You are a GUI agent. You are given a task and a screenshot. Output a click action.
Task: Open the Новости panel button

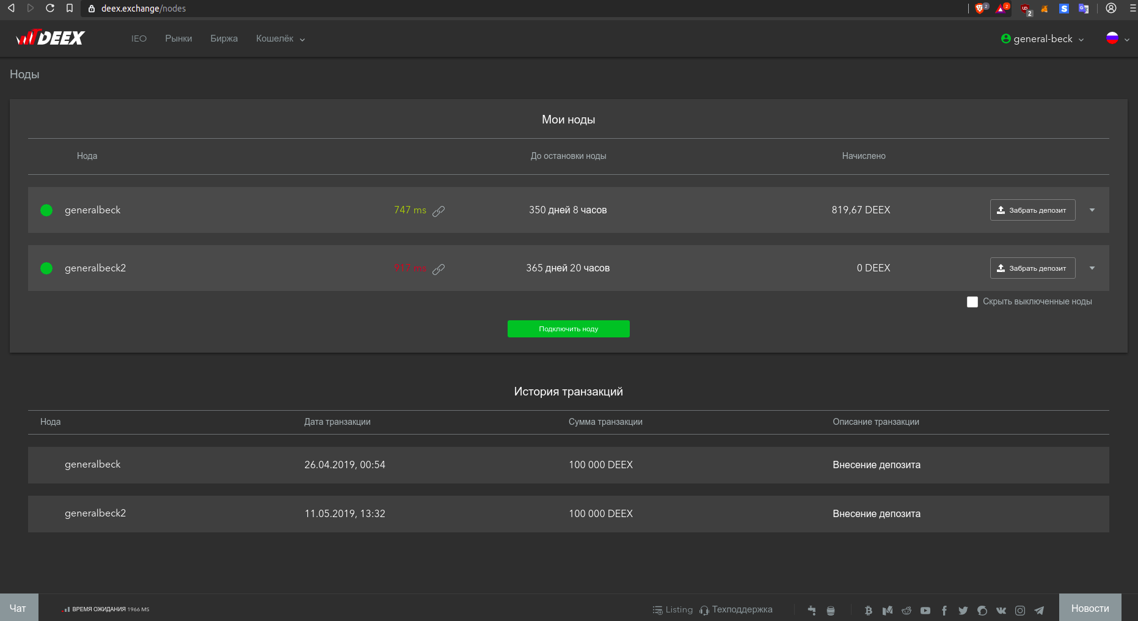click(x=1090, y=608)
